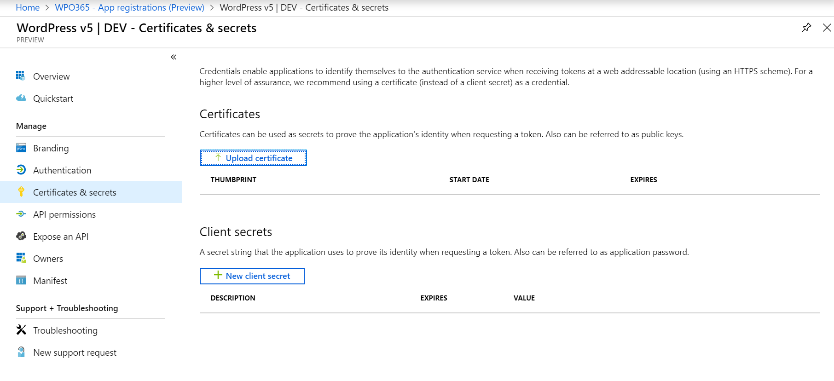Click the Branding www icon
This screenshot has height=381, width=834.
click(21, 148)
